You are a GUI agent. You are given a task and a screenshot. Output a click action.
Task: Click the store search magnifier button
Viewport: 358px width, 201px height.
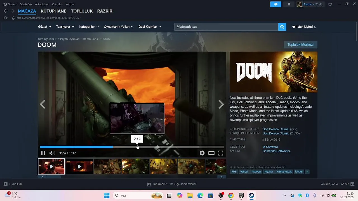pos(282,27)
